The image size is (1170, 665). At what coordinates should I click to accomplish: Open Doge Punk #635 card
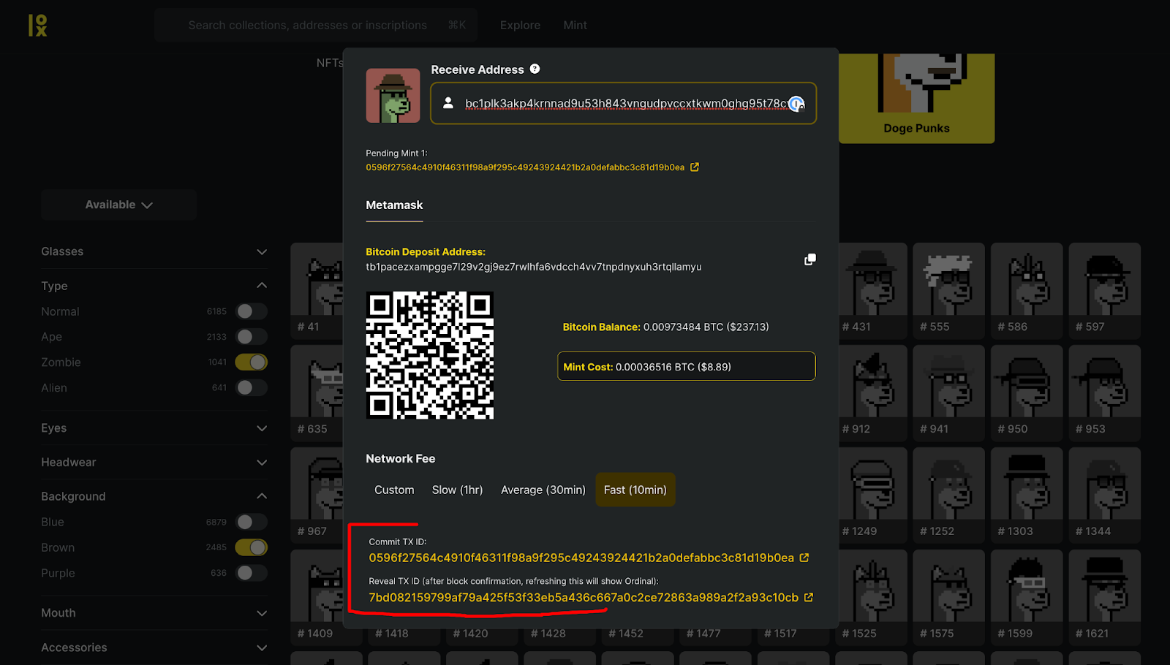(x=317, y=392)
